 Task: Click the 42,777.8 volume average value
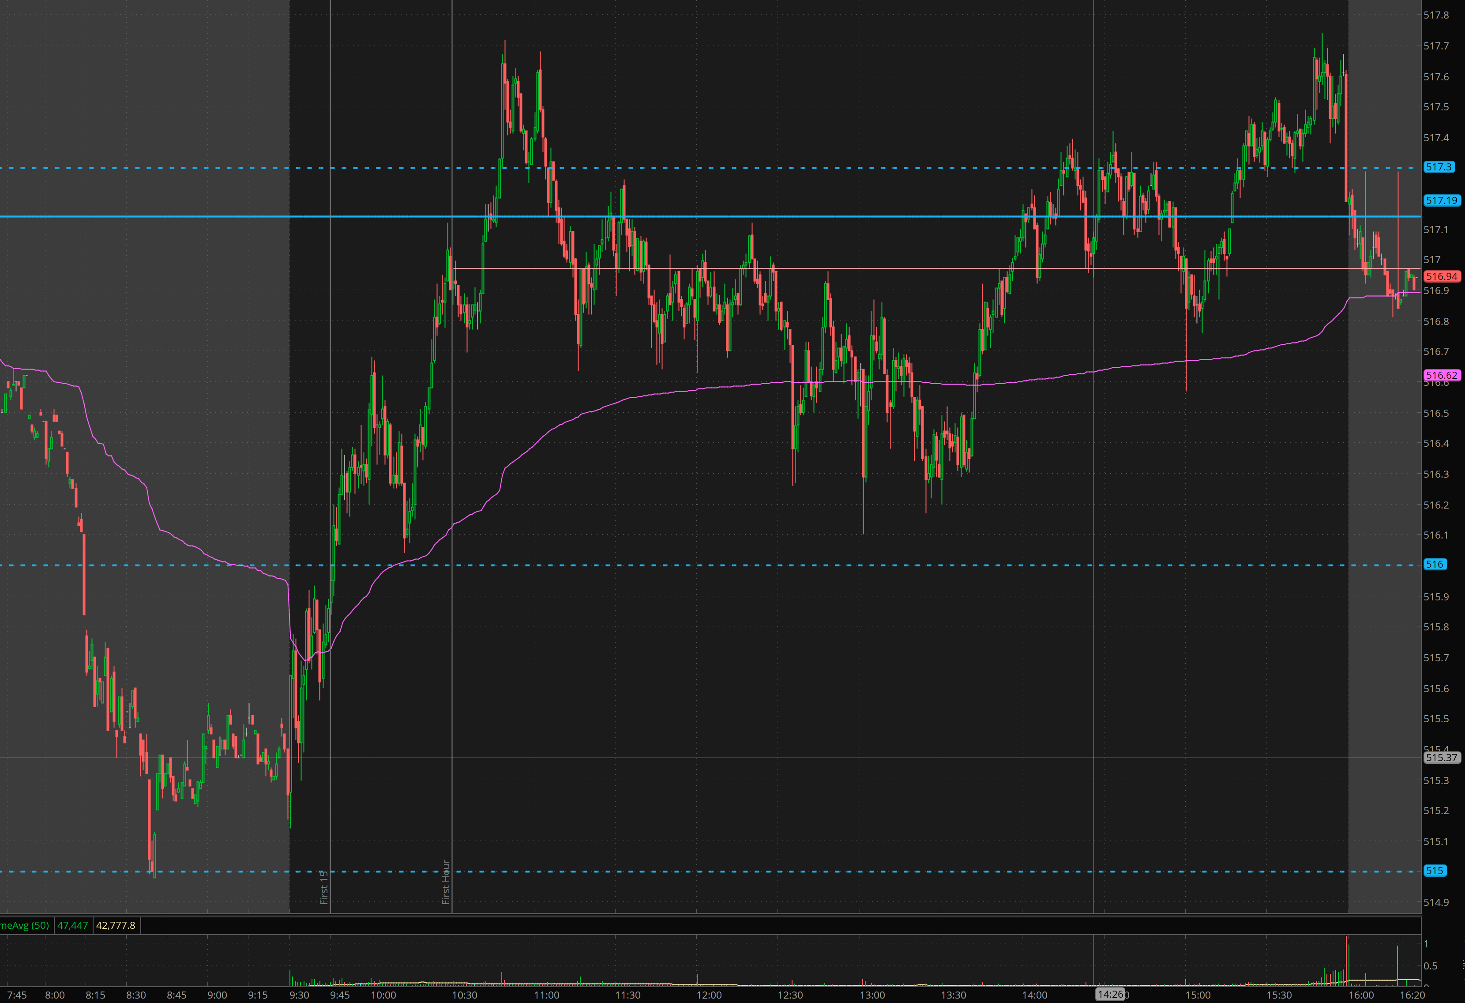click(x=116, y=925)
